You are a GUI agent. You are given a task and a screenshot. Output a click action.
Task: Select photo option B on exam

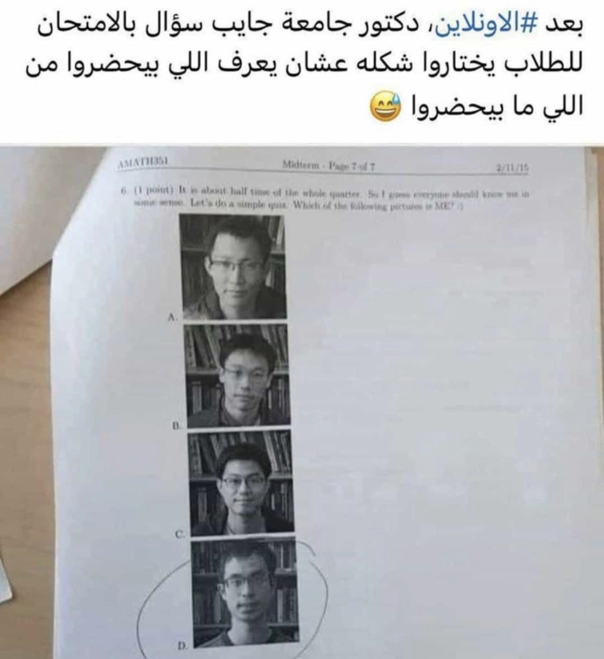point(238,376)
